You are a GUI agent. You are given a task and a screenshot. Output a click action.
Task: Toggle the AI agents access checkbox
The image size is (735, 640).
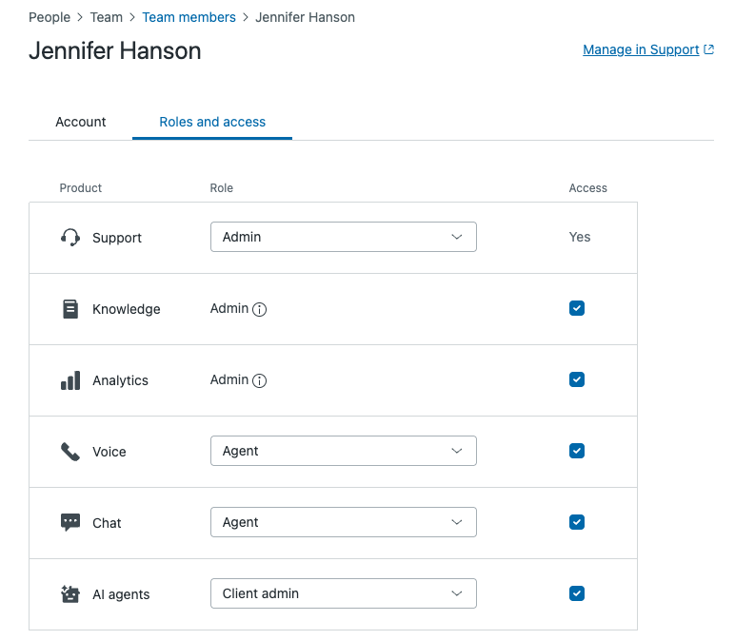click(x=577, y=593)
